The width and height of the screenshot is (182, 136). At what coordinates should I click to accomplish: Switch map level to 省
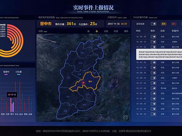coord(89,31)
